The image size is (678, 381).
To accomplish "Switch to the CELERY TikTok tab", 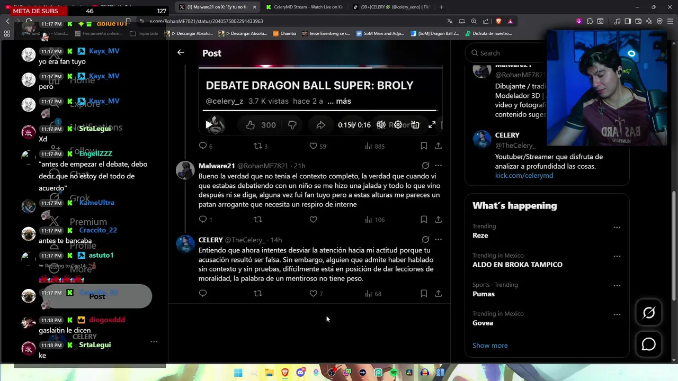I will coord(392,7).
